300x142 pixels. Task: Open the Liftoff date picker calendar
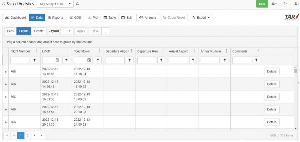(57, 60)
